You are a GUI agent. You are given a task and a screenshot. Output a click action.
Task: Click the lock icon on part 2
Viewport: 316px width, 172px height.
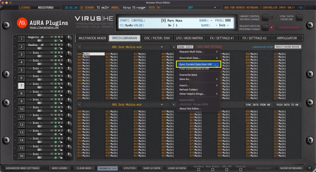[60, 48]
